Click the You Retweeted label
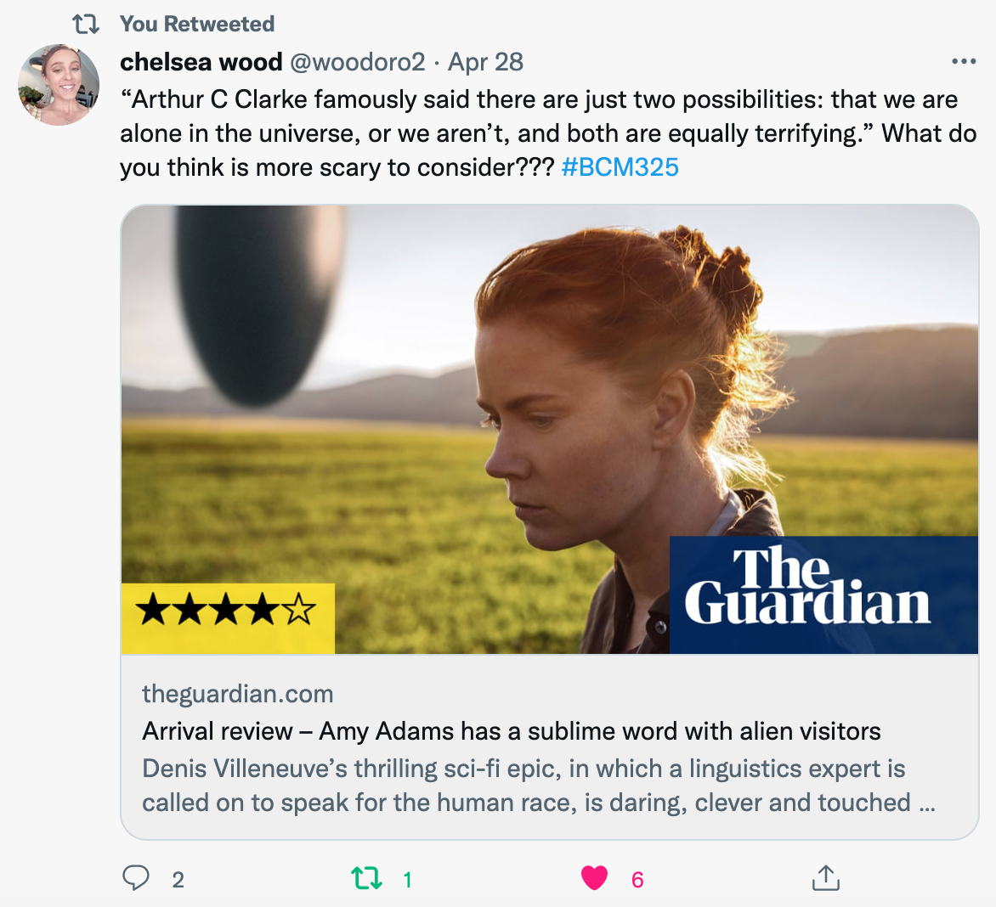This screenshot has width=996, height=907. tap(197, 25)
